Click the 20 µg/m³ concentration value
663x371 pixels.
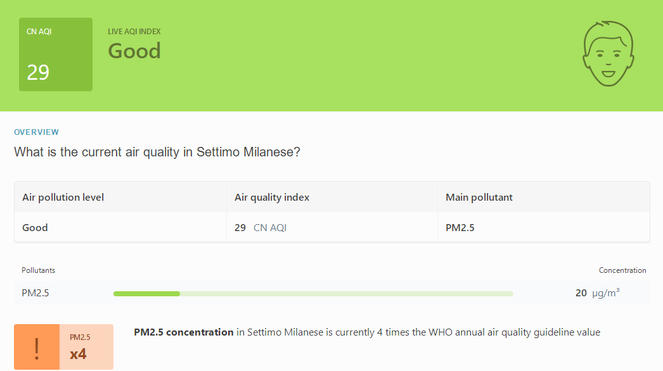coord(598,292)
